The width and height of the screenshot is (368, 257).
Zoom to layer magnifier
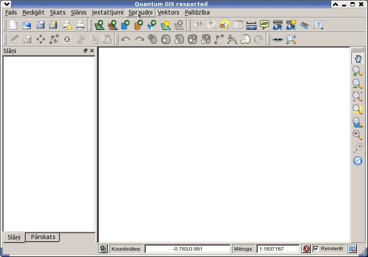[x=357, y=122]
